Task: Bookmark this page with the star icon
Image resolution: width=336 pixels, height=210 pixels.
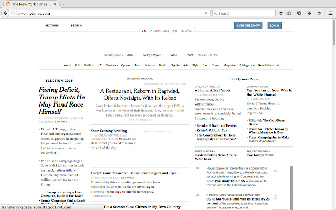Action: (x=281, y=13)
